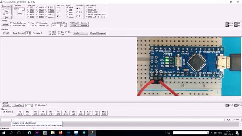
Task: Select HEX receive display mode
Action: coord(50,32)
